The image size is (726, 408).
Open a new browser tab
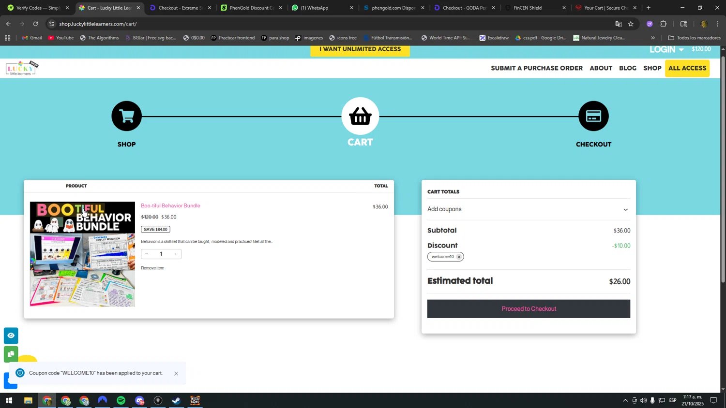coord(649,8)
